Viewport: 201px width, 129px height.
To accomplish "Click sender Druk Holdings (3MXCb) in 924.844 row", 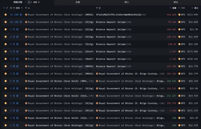I will (61, 15).
